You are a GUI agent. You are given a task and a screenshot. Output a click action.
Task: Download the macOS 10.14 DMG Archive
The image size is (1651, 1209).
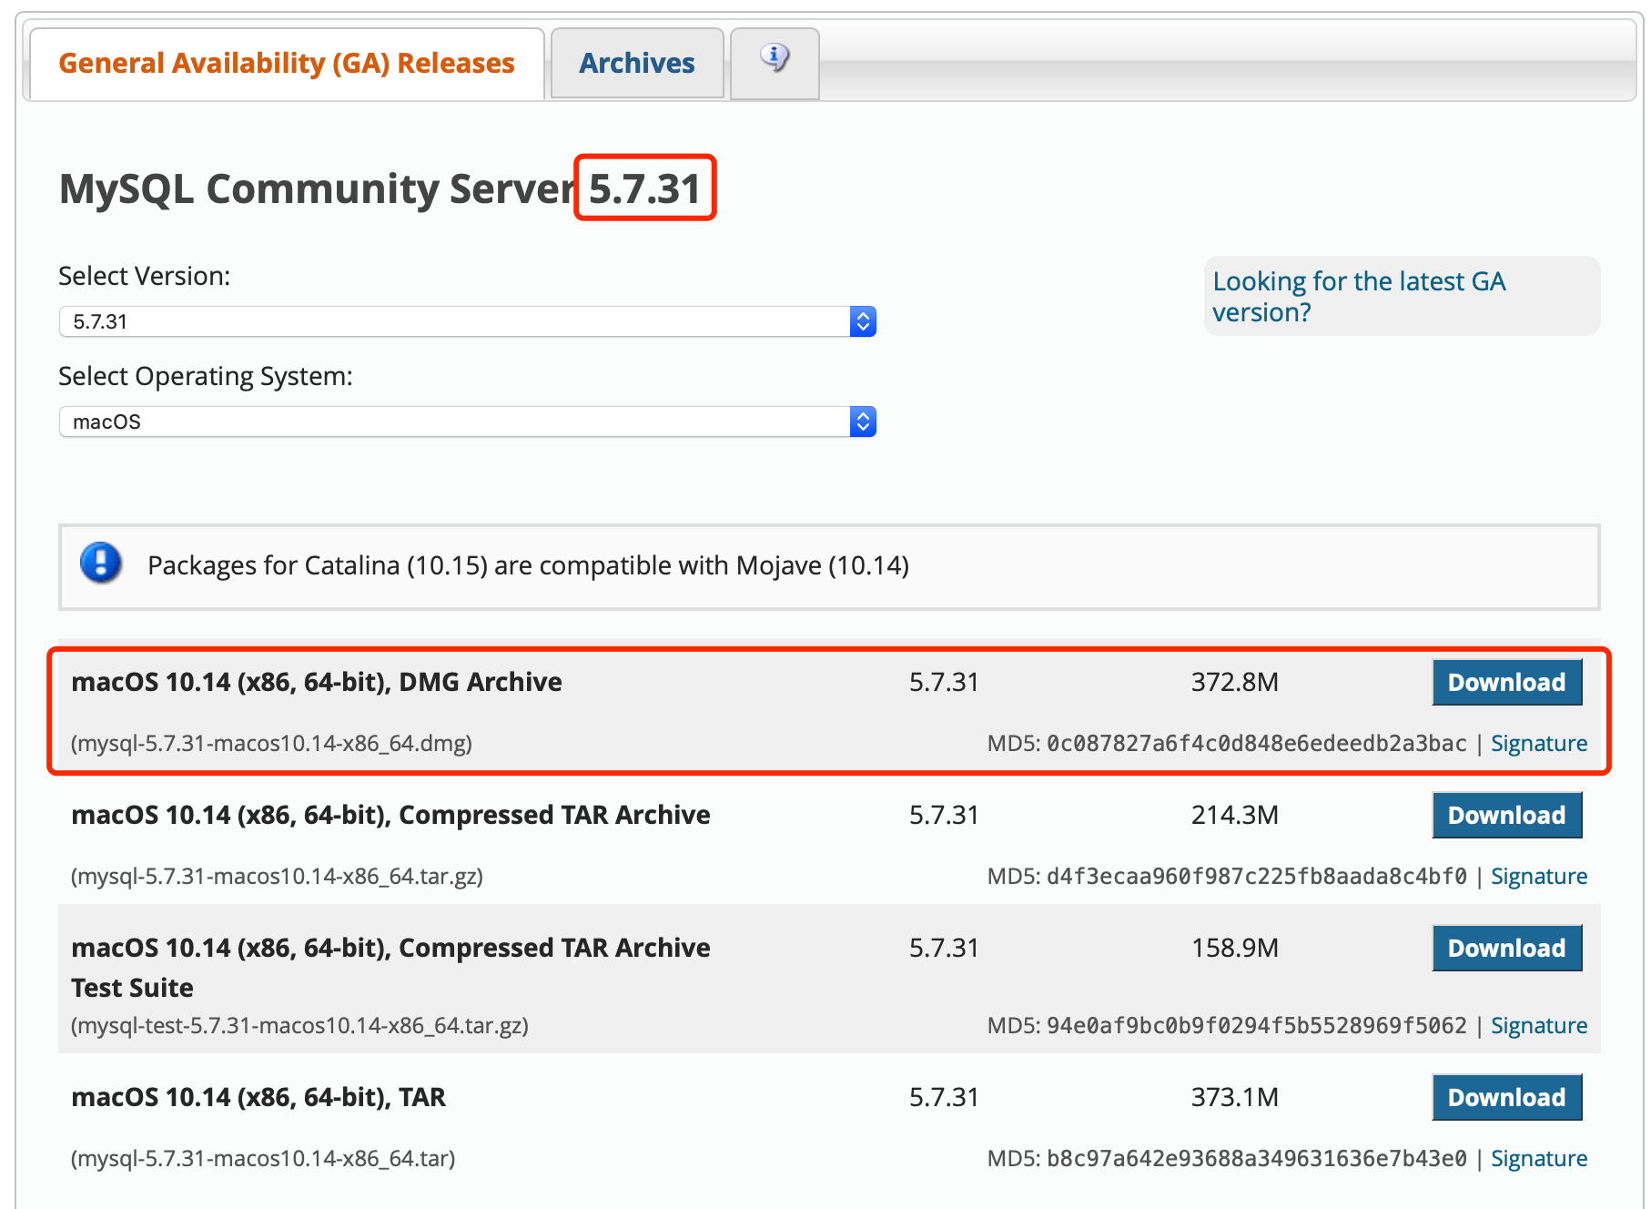coord(1507,682)
